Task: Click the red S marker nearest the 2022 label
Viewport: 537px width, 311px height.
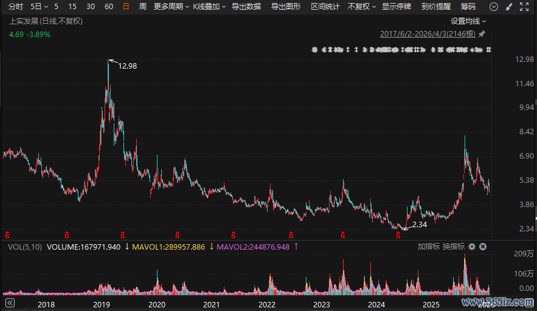Action: pos(291,235)
